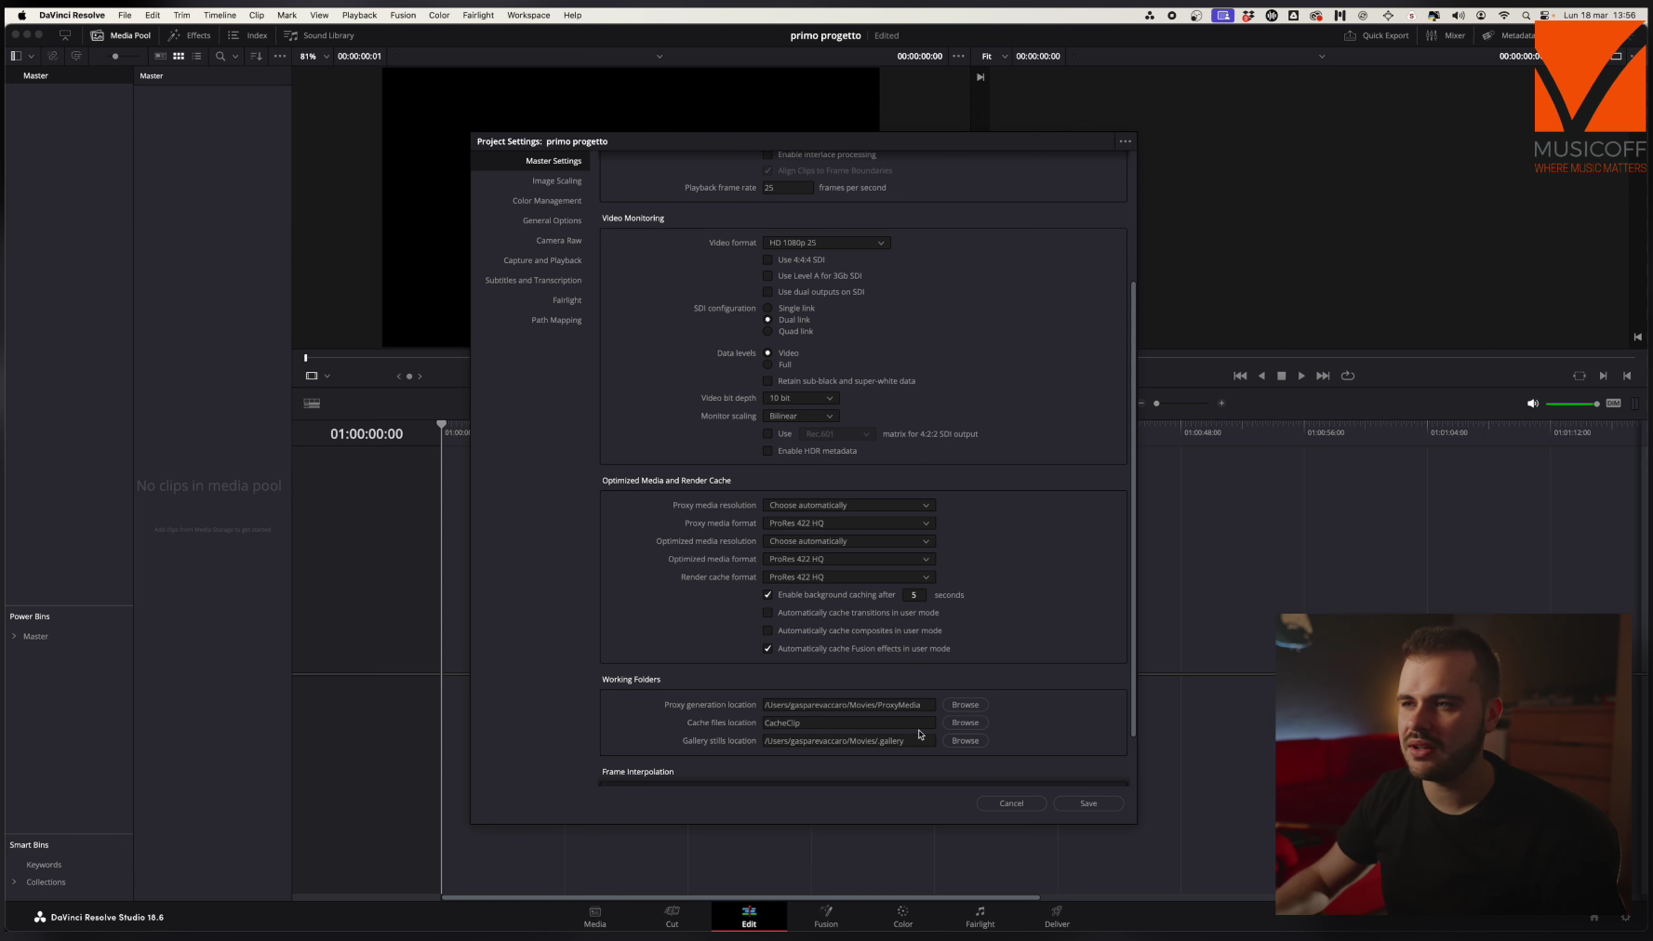Click Save in Project Settings
Viewport: 1653px width, 941px height.
point(1087,803)
